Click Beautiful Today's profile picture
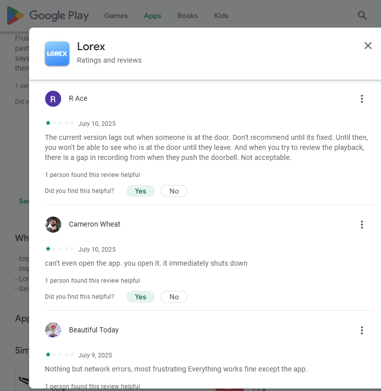Viewport: 381px width, 391px height. click(53, 330)
